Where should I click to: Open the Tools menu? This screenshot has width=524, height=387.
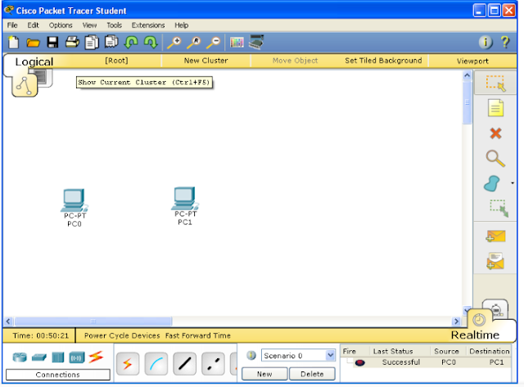pyautogui.click(x=115, y=25)
